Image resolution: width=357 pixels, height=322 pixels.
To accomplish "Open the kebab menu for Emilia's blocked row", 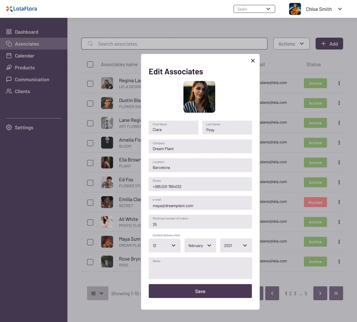I will tap(339, 202).
